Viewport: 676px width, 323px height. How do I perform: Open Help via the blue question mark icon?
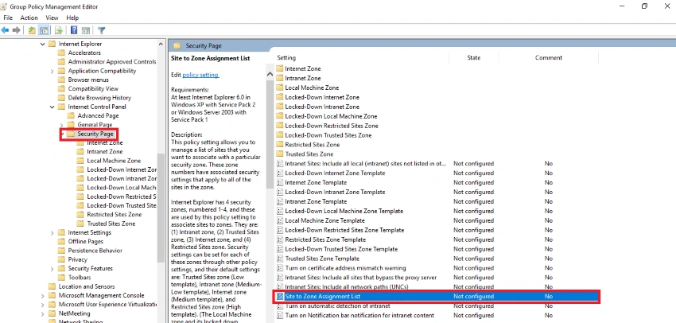(74, 30)
